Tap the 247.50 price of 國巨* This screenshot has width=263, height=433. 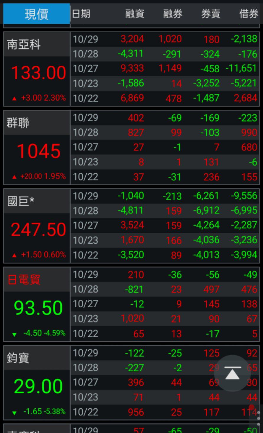[38, 230]
